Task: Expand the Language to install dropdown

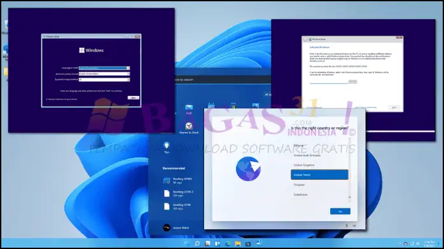Action: click(104, 68)
